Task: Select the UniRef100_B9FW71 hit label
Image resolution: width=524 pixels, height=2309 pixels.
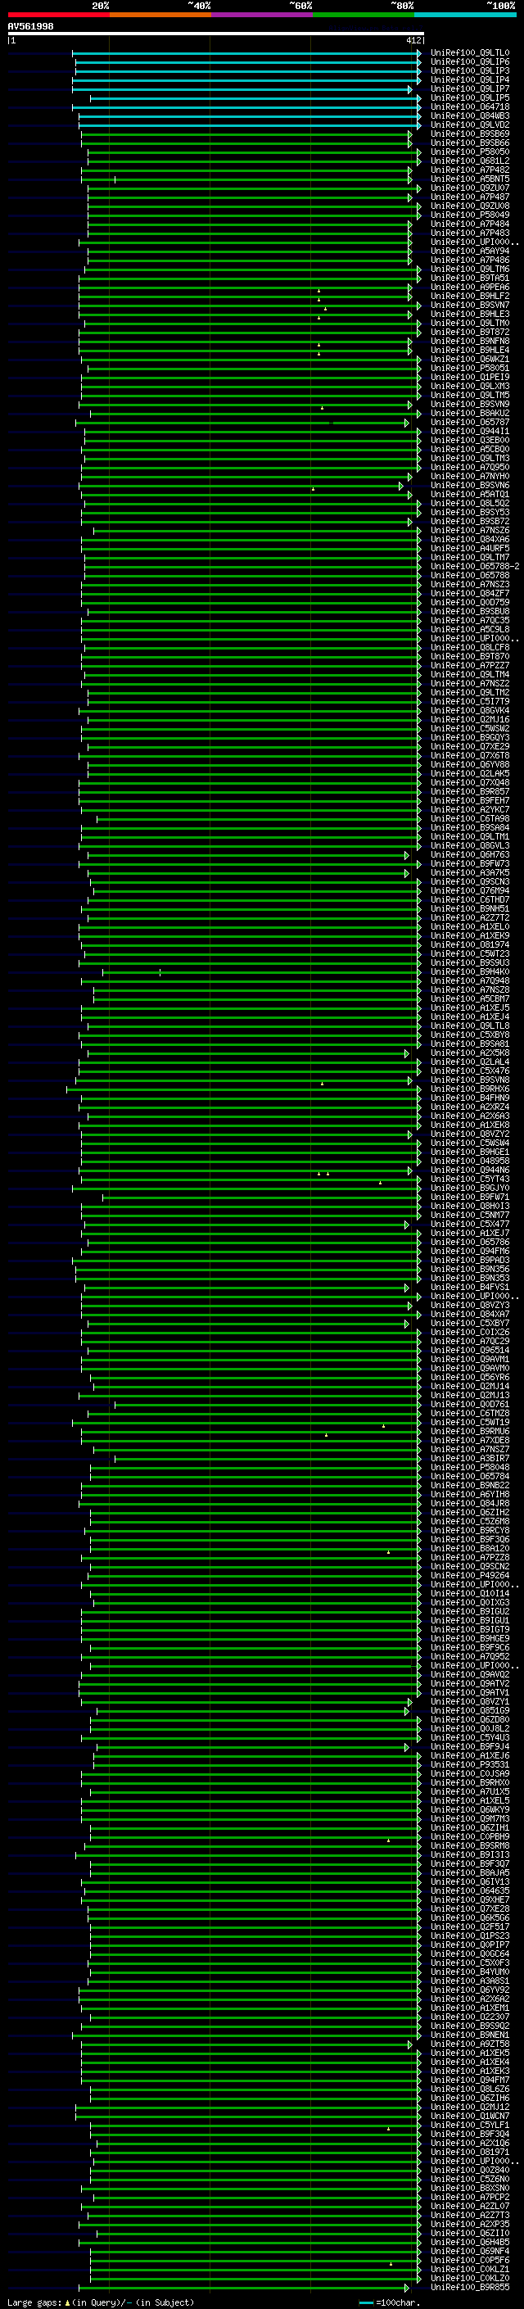Action: pos(469,1197)
